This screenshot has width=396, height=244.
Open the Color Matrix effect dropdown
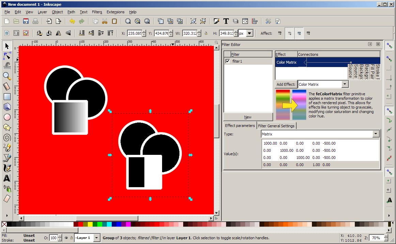(x=345, y=84)
